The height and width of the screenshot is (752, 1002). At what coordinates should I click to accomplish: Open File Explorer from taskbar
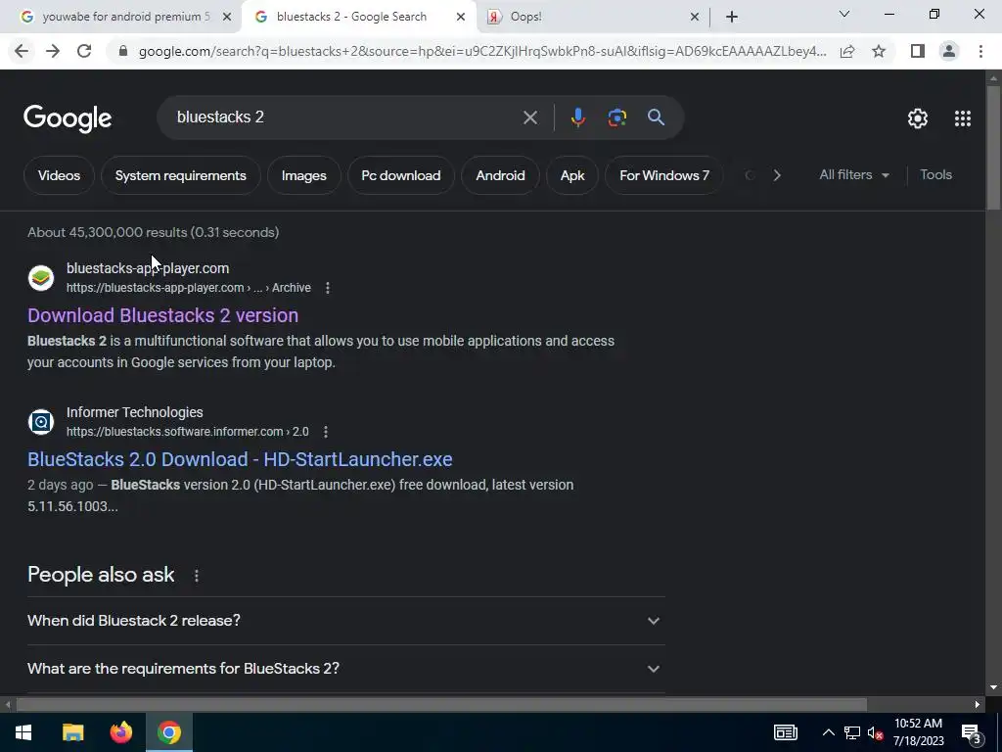tap(72, 732)
